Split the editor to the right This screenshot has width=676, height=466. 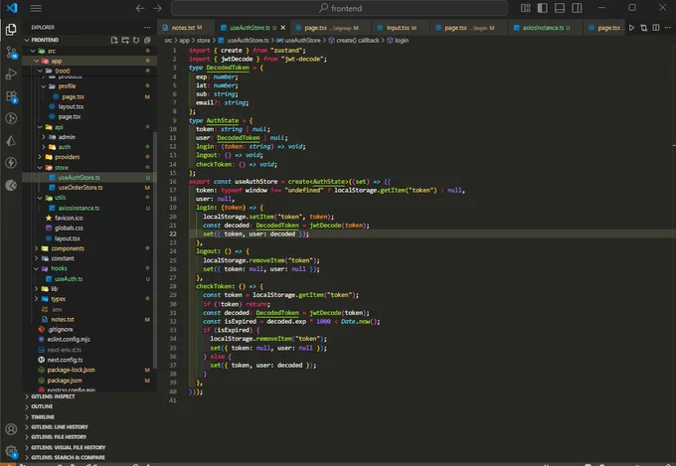point(656,28)
